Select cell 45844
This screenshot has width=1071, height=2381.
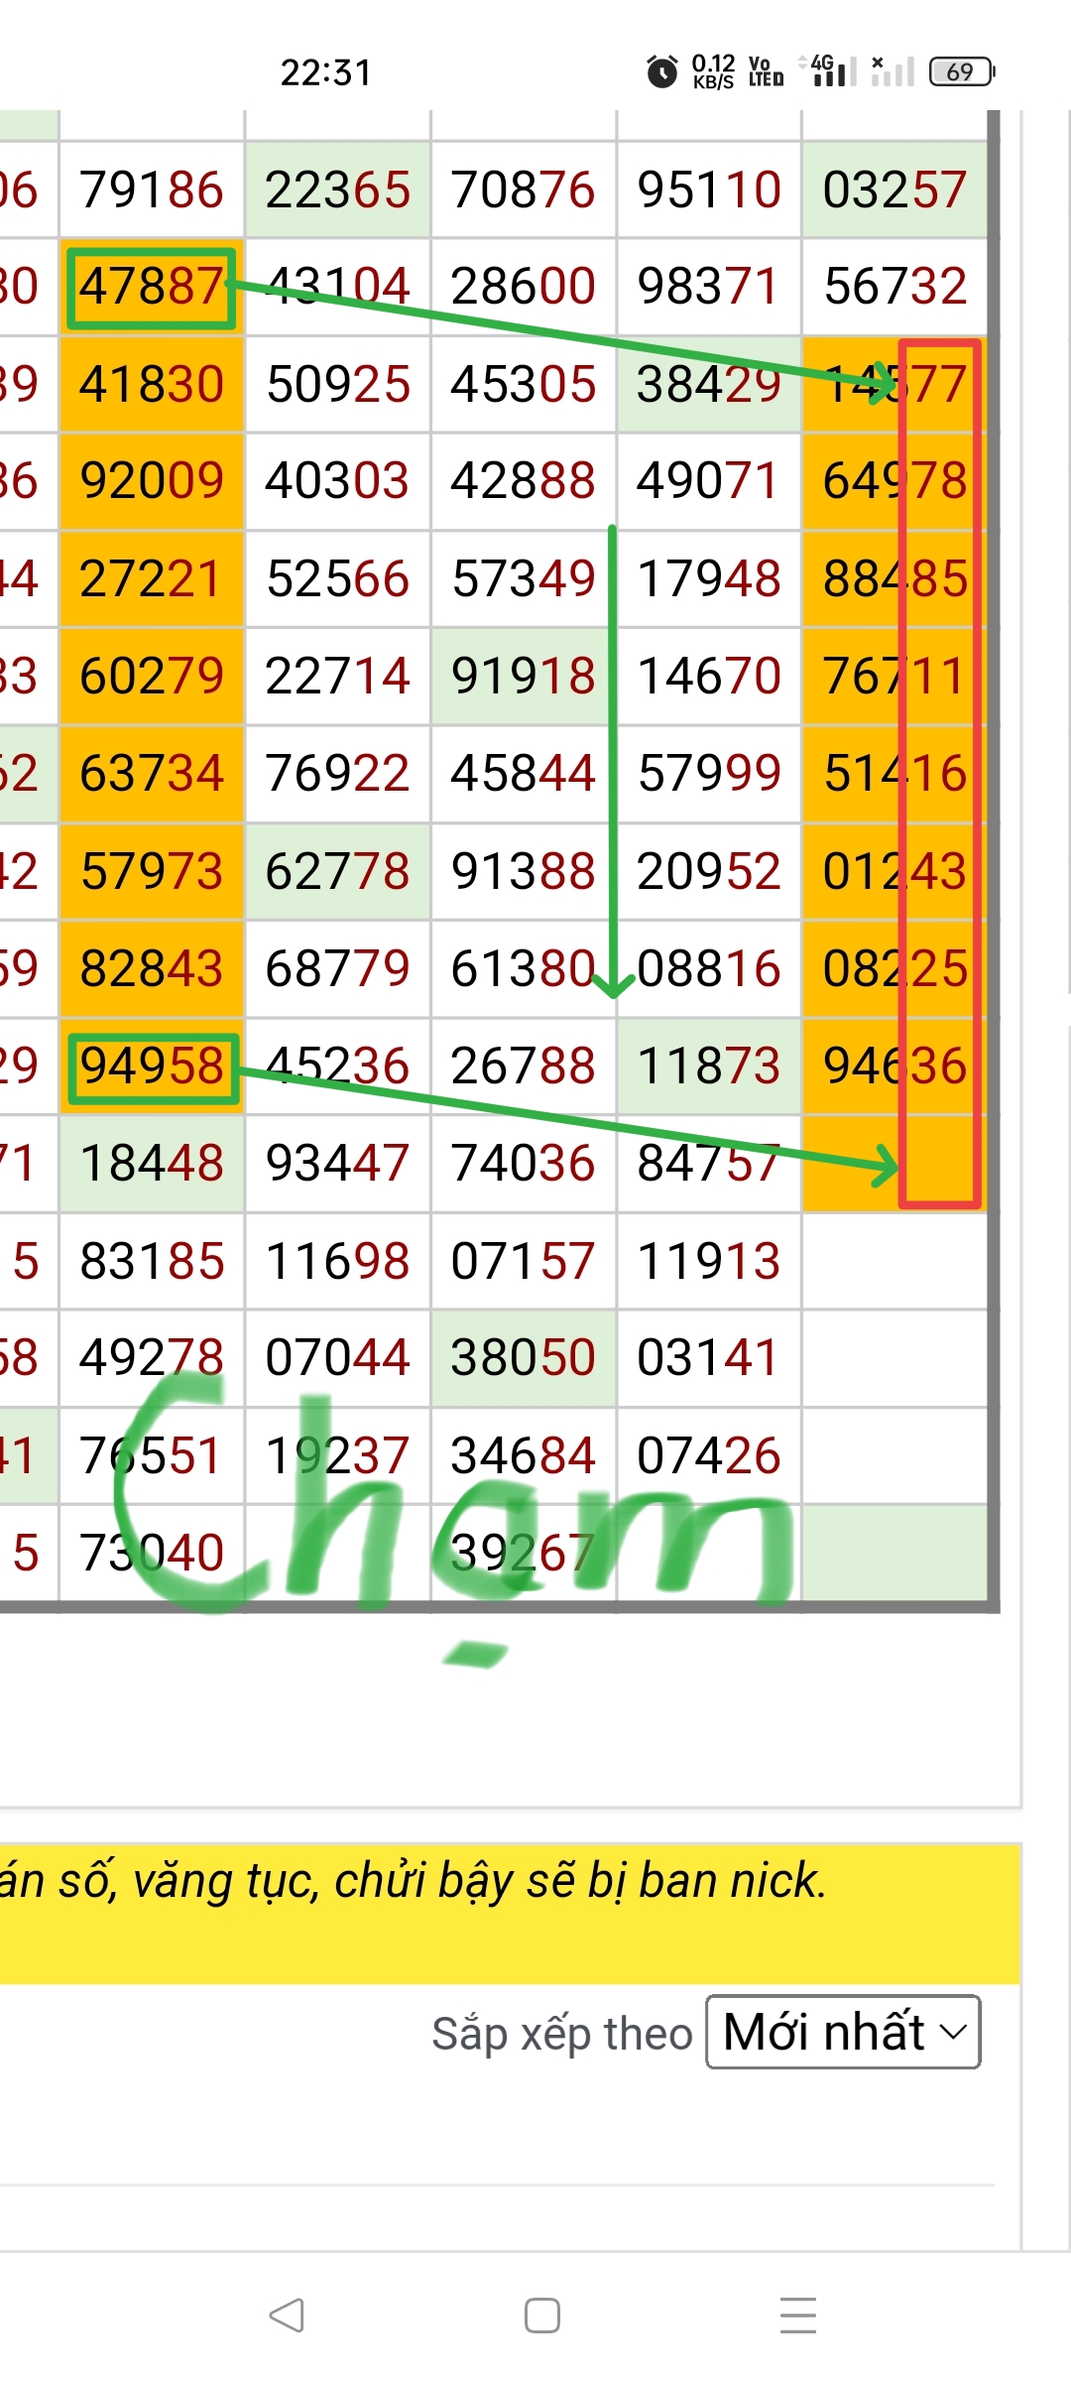(524, 774)
